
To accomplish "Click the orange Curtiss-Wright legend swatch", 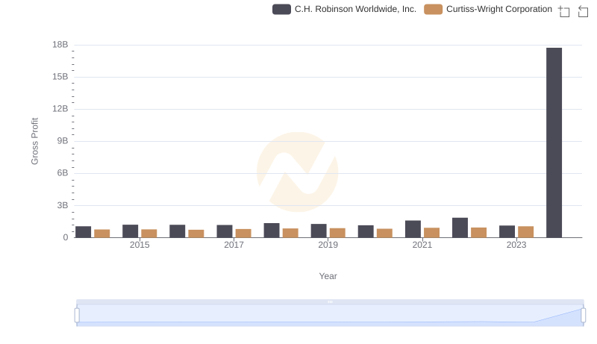I will (x=434, y=9).
